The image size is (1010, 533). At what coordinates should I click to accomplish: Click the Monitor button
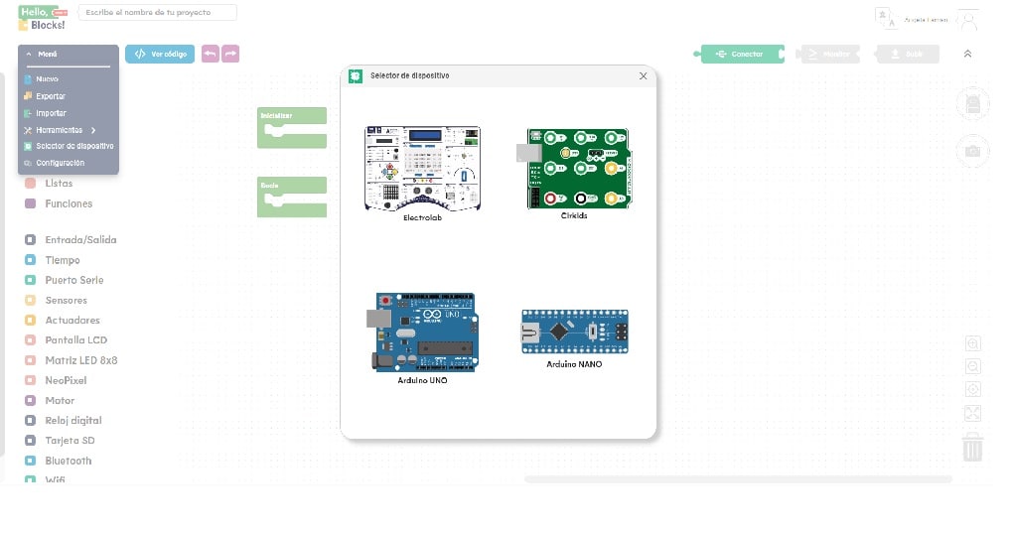pos(828,54)
